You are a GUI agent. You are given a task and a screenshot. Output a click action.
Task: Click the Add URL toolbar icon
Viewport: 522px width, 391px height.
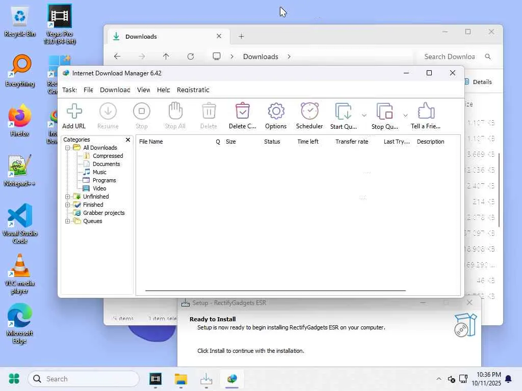click(x=74, y=111)
